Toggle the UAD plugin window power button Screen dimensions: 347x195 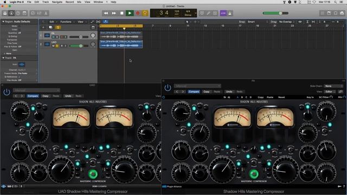click(x=7, y=92)
